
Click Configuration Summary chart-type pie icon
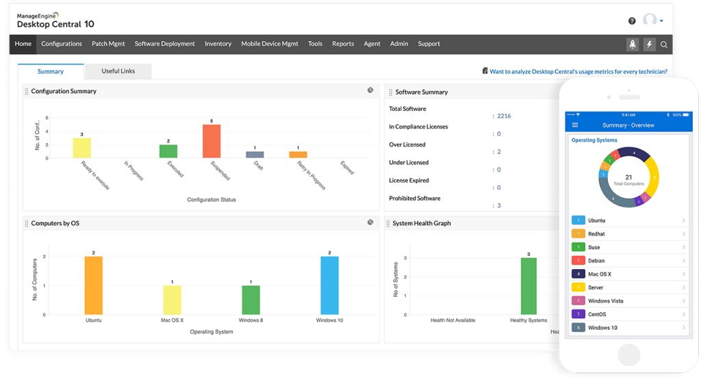370,90
